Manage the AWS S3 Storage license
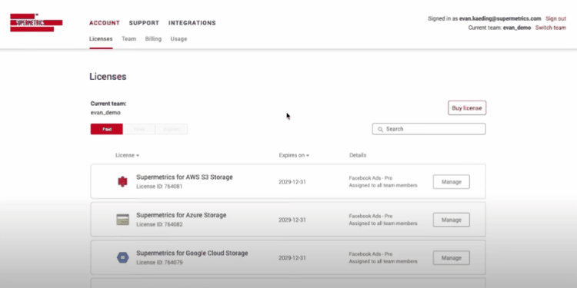This screenshot has height=288, width=577. (x=452, y=182)
